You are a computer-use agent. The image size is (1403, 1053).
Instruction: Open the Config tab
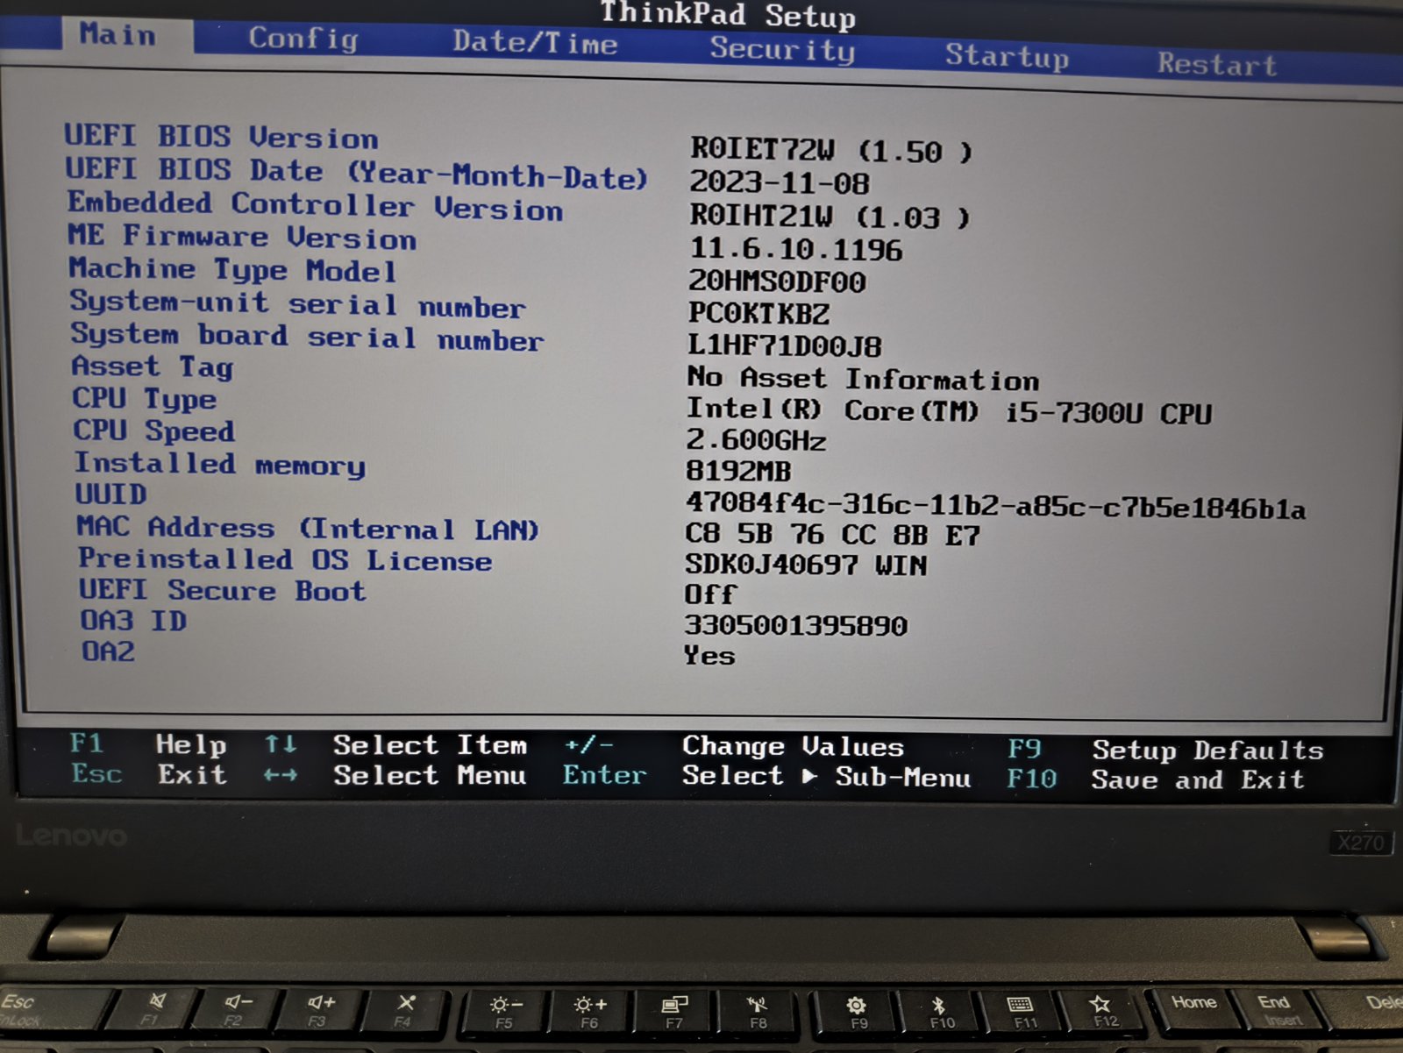pos(303,39)
